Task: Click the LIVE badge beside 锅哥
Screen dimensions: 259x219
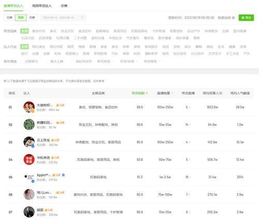Action: [x=49, y=210]
